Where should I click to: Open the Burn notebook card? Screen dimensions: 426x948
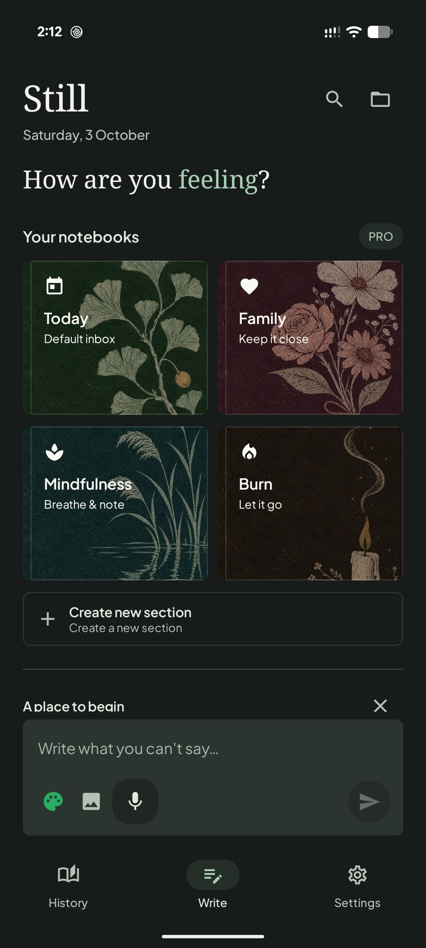[310, 503]
